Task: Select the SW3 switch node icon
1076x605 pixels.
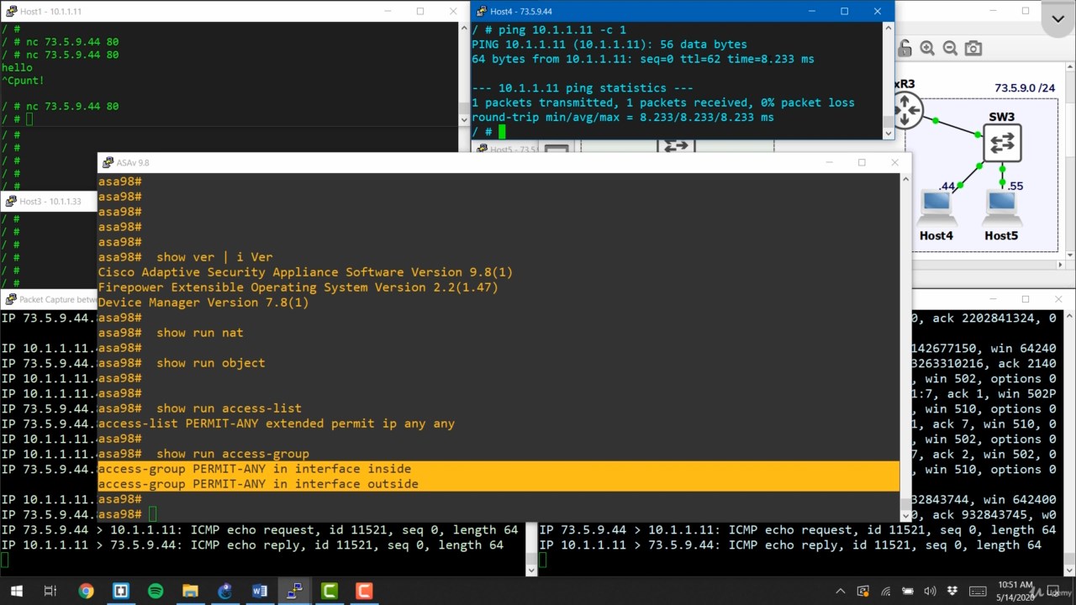Action: 1002,143
